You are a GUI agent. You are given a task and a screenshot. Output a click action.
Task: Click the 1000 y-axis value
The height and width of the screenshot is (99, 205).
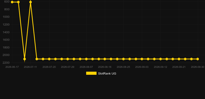point(6,17)
